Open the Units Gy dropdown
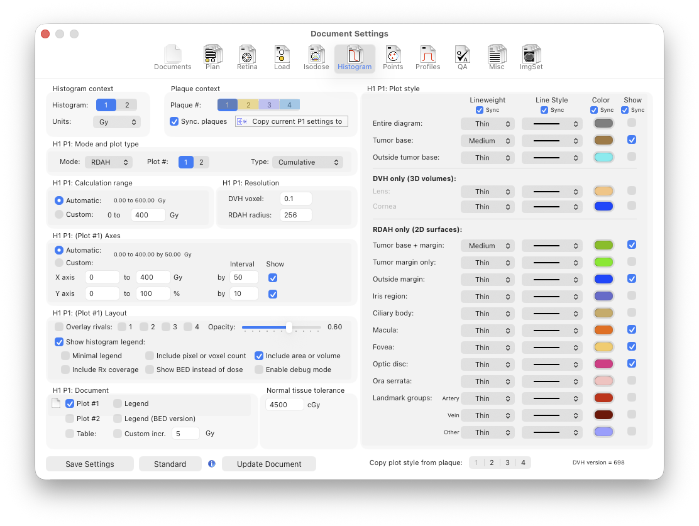This screenshot has height=526, width=699. 116,122
